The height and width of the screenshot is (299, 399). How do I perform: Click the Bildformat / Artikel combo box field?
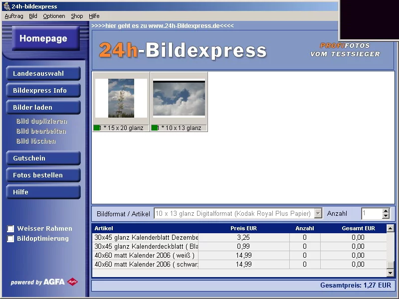tap(238, 214)
